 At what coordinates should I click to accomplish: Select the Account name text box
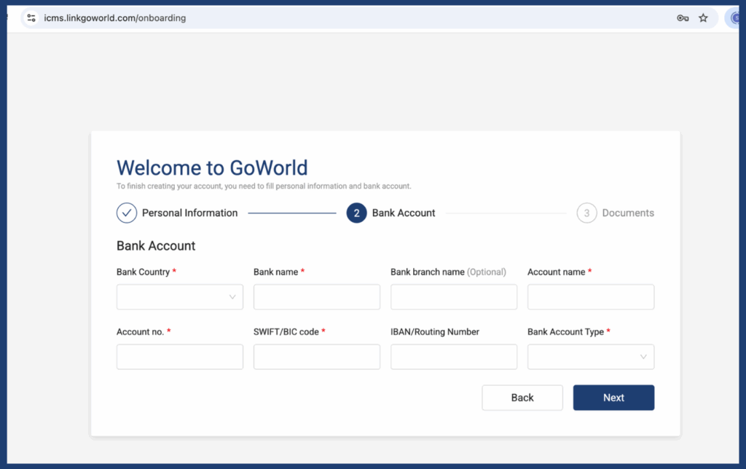590,297
